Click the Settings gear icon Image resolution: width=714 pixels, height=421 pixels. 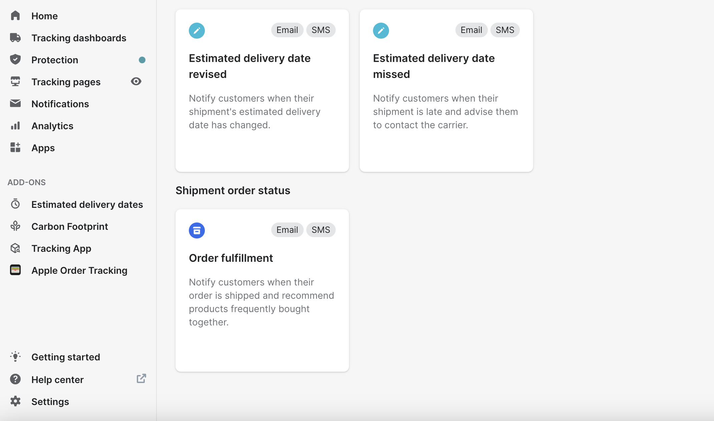(15, 401)
